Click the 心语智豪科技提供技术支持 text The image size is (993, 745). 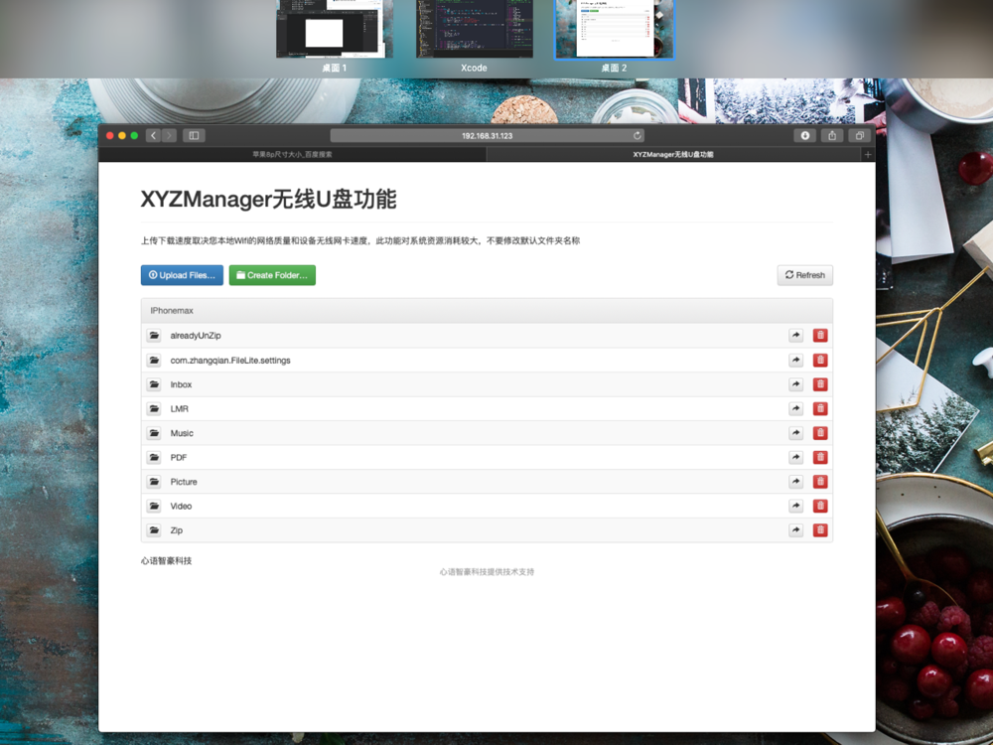point(487,571)
